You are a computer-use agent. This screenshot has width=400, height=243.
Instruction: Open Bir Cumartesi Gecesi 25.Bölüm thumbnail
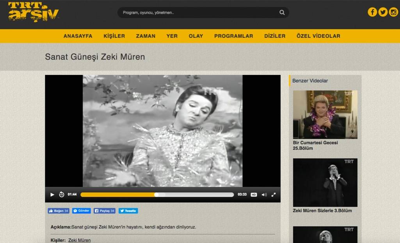(325, 114)
